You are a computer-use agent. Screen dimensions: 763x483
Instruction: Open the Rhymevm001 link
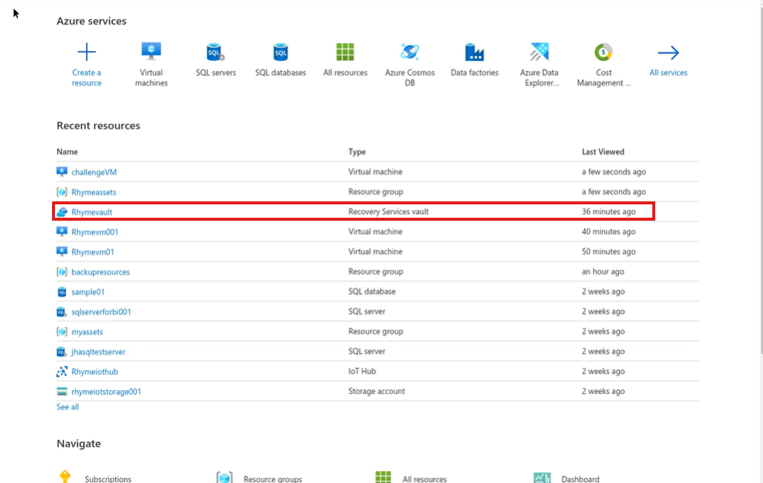click(x=95, y=233)
